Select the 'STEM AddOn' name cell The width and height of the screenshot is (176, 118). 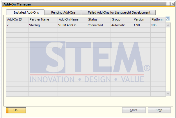tap(72, 25)
